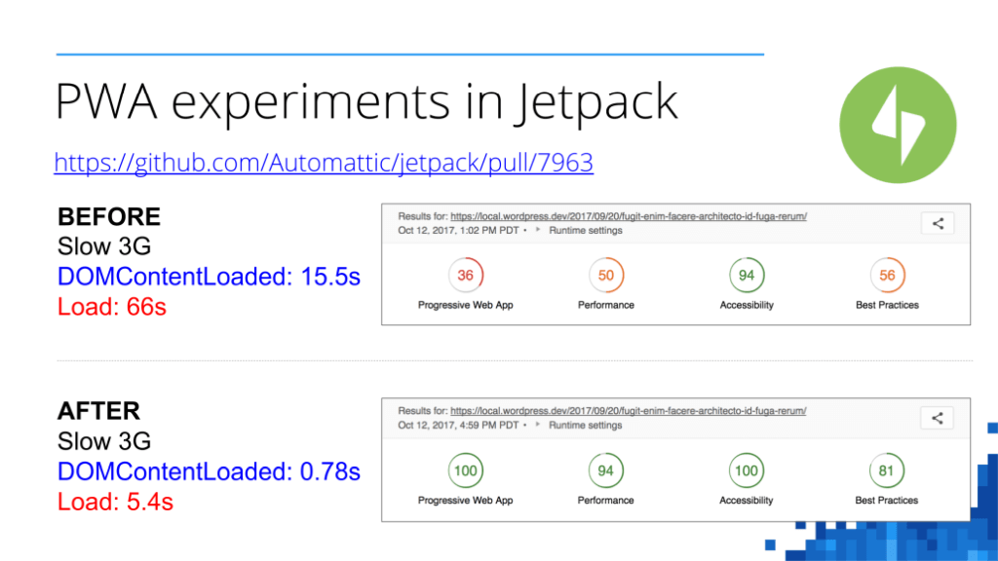998x561 pixels.
Task: Open the results URL in the AFTER report
Action: (630, 410)
